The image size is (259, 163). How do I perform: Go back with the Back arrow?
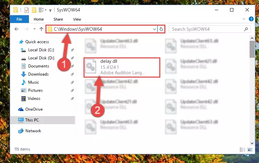coord(17,29)
